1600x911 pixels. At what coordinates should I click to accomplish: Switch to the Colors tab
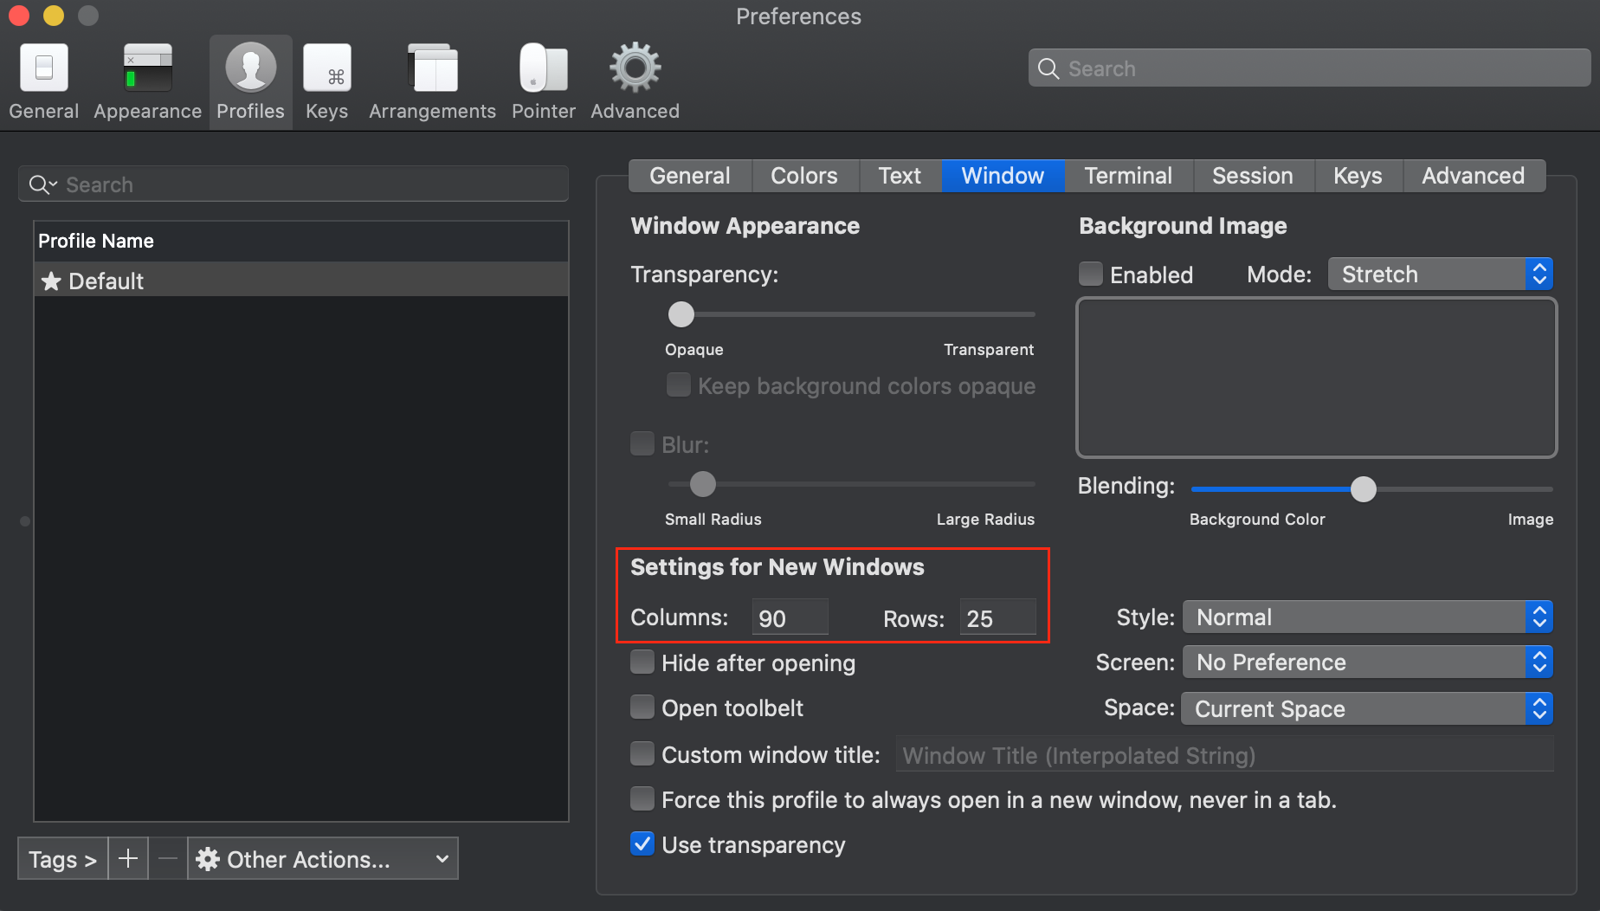click(x=804, y=176)
